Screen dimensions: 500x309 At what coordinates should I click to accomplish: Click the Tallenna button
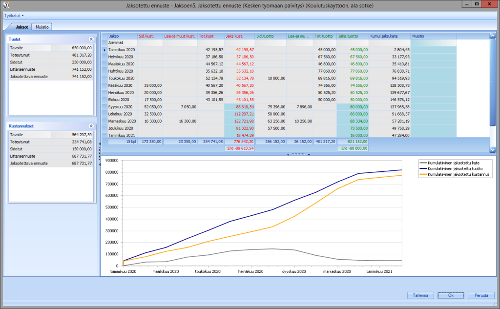click(x=420, y=295)
